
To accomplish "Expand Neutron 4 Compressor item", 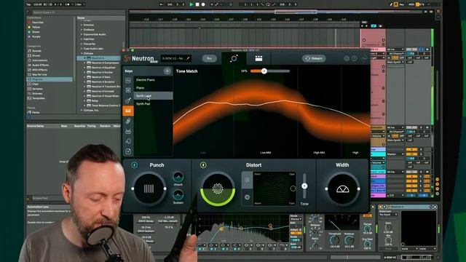I will (84, 63).
